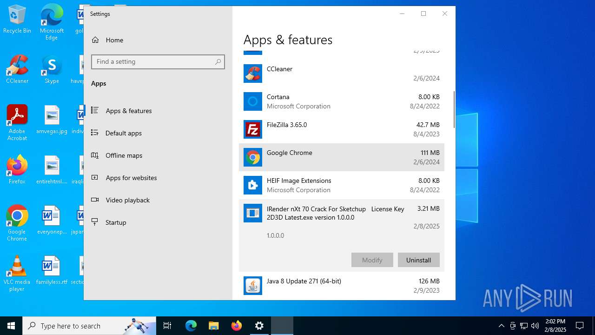Open Firefox from the taskbar
This screenshot has width=595, height=335.
(237, 326)
